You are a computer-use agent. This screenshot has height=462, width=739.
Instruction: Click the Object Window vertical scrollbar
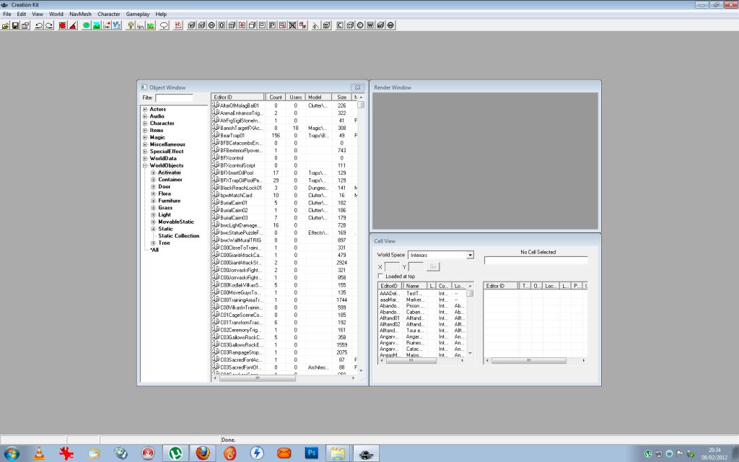coord(361,235)
